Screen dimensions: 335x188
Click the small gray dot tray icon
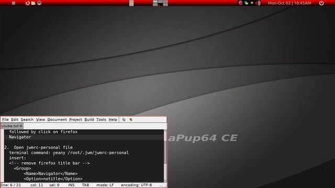coord(252,3)
